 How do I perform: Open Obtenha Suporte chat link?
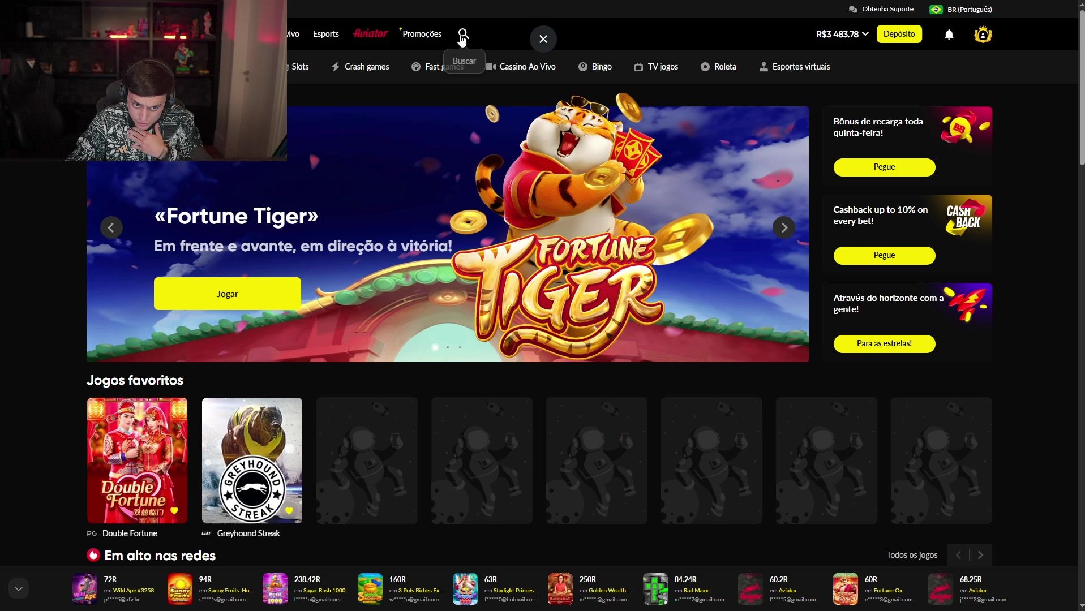[881, 9]
